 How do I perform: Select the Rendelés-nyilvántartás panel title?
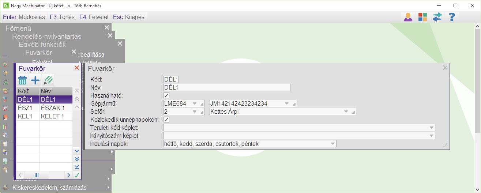coord(47,36)
